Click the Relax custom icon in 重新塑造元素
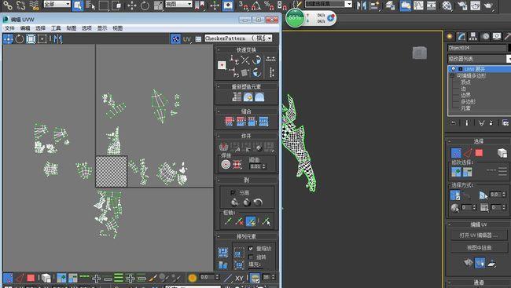The height and width of the screenshot is (288, 511). (x=259, y=97)
